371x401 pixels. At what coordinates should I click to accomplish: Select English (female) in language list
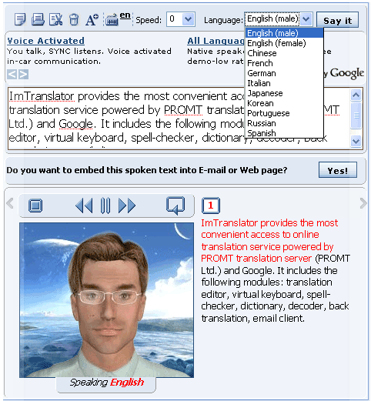(284, 43)
